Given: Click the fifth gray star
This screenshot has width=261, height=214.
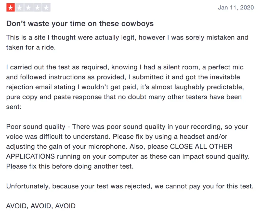Looking at the screenshot, I should (46, 7).
